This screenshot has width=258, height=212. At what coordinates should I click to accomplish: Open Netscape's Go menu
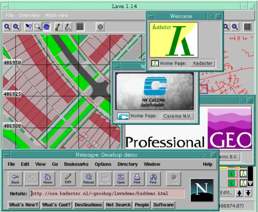point(55,164)
